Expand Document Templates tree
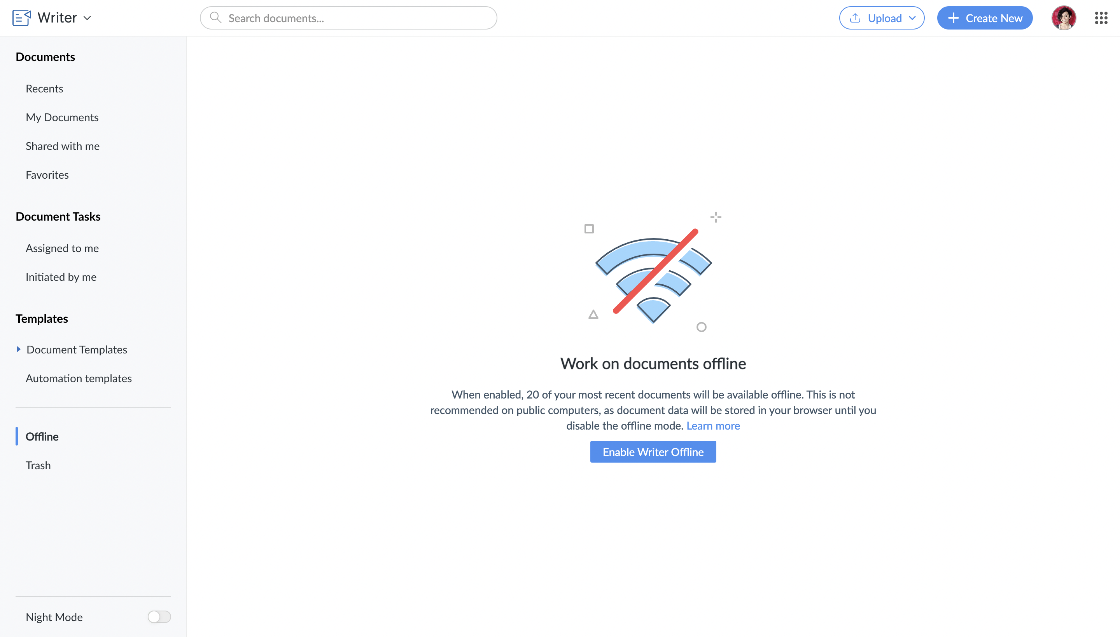 [x=18, y=349]
